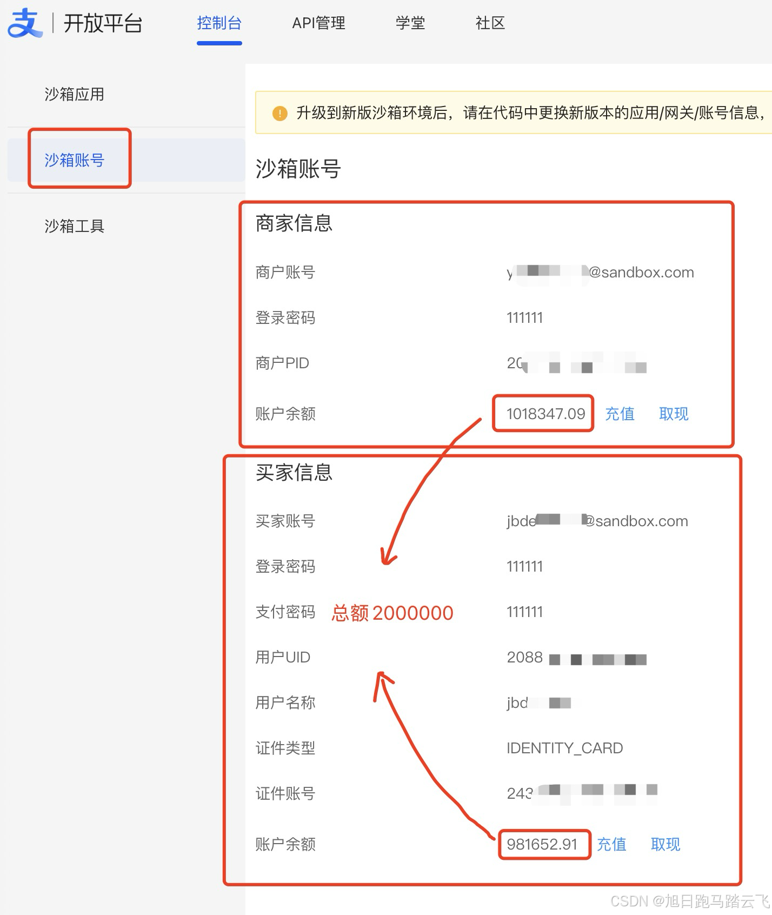Click the 沙箱账号 page heading
772x915 pixels.
(298, 169)
